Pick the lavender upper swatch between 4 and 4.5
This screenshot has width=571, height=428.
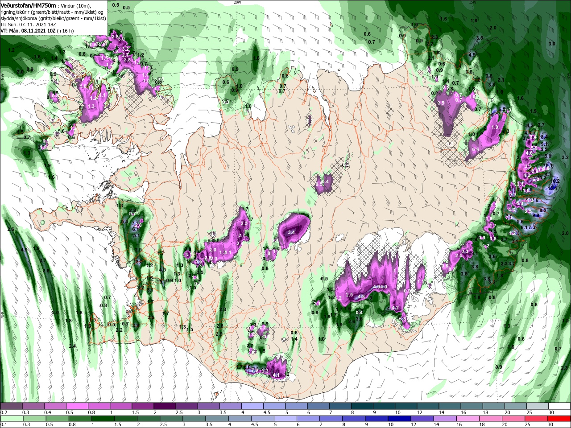pyautogui.click(x=252, y=406)
